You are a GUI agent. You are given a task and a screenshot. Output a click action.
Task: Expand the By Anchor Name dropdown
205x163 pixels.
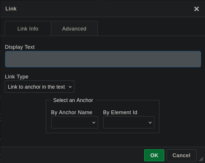coord(74,123)
